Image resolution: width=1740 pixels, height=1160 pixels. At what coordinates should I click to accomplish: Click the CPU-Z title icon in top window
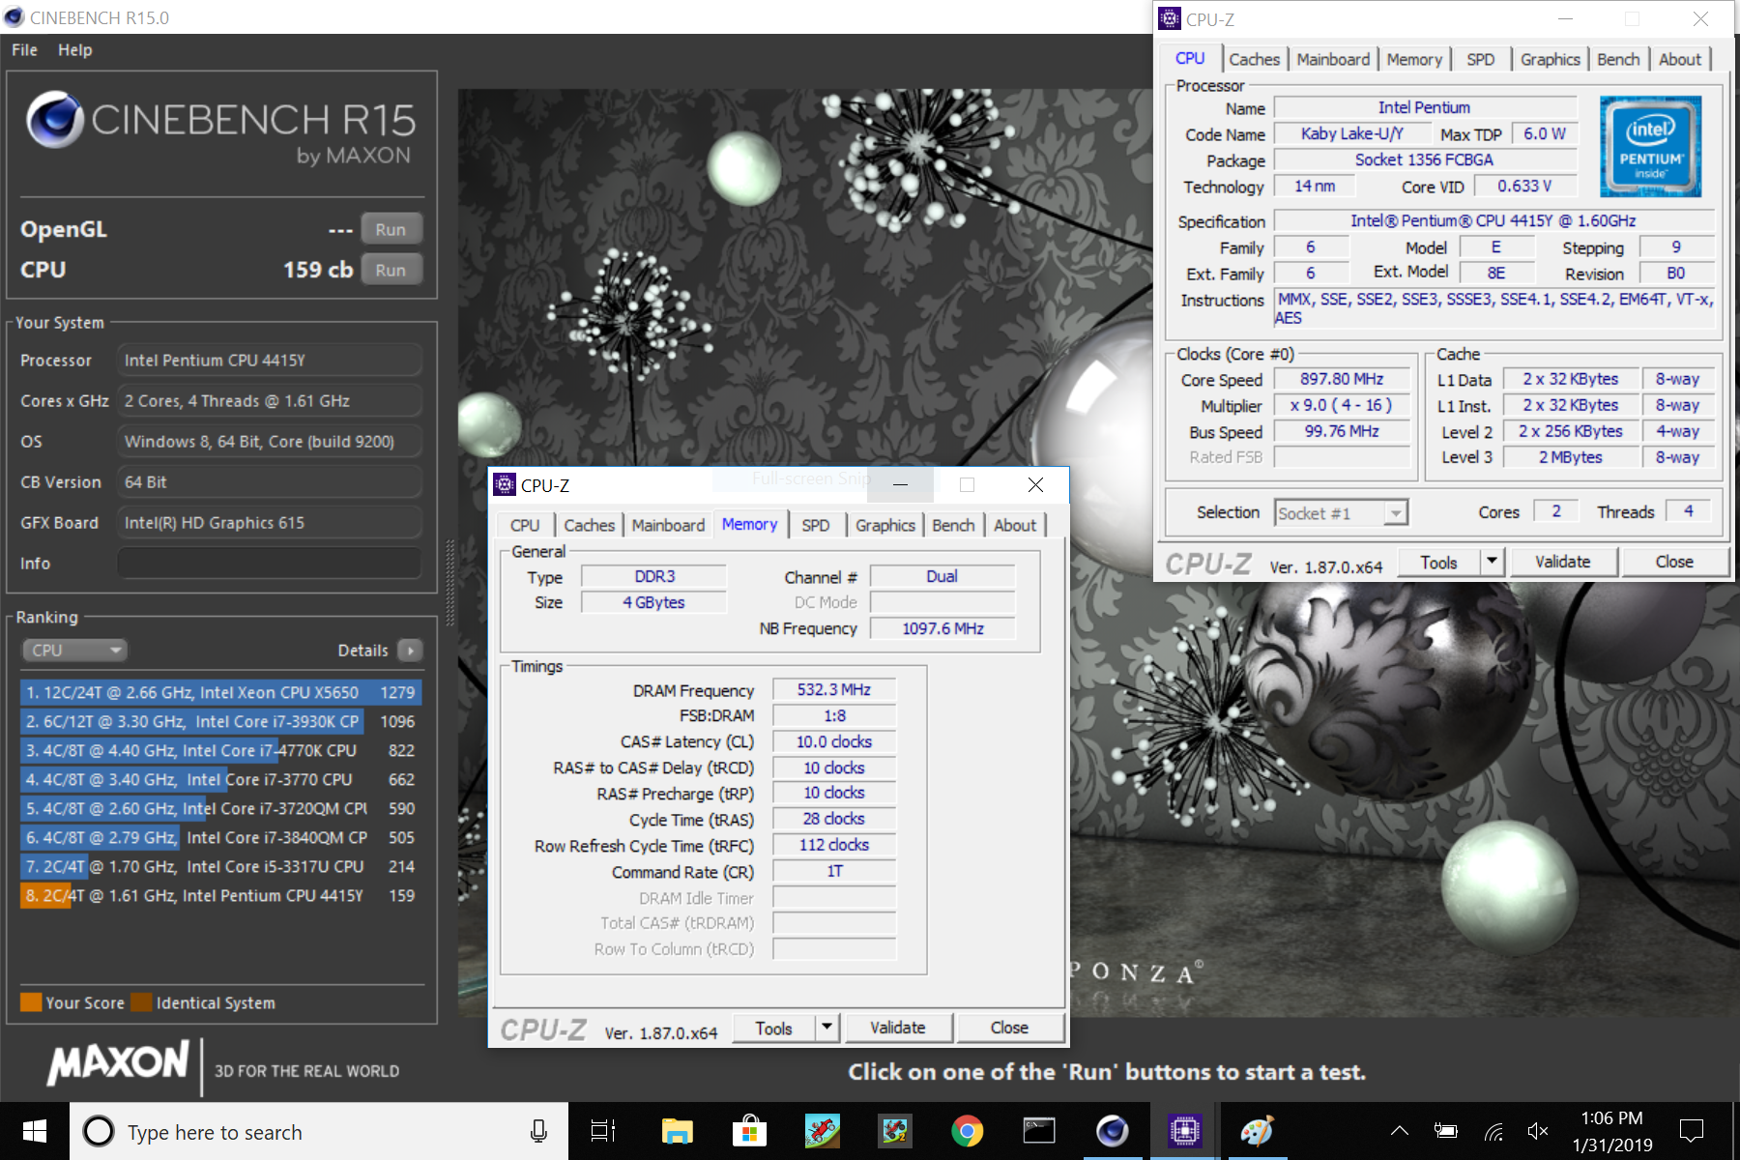tap(1170, 19)
